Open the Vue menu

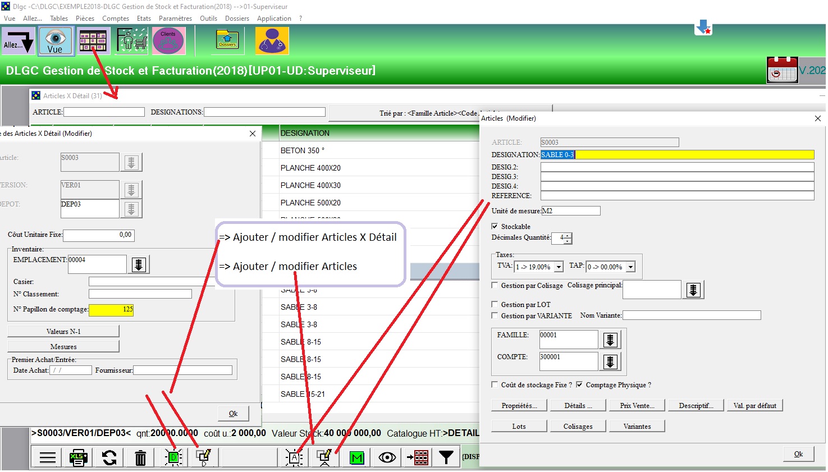click(x=10, y=19)
